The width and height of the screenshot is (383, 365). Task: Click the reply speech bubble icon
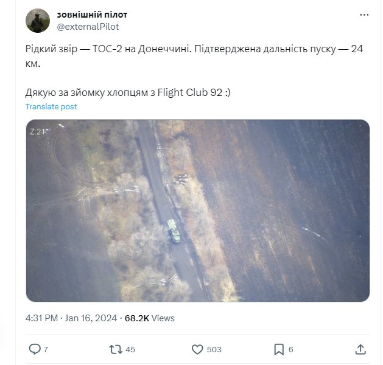click(35, 349)
